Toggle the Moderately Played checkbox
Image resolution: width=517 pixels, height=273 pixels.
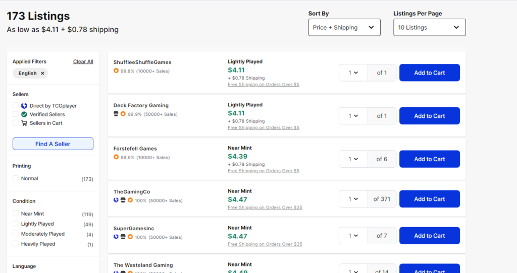[x=16, y=234]
